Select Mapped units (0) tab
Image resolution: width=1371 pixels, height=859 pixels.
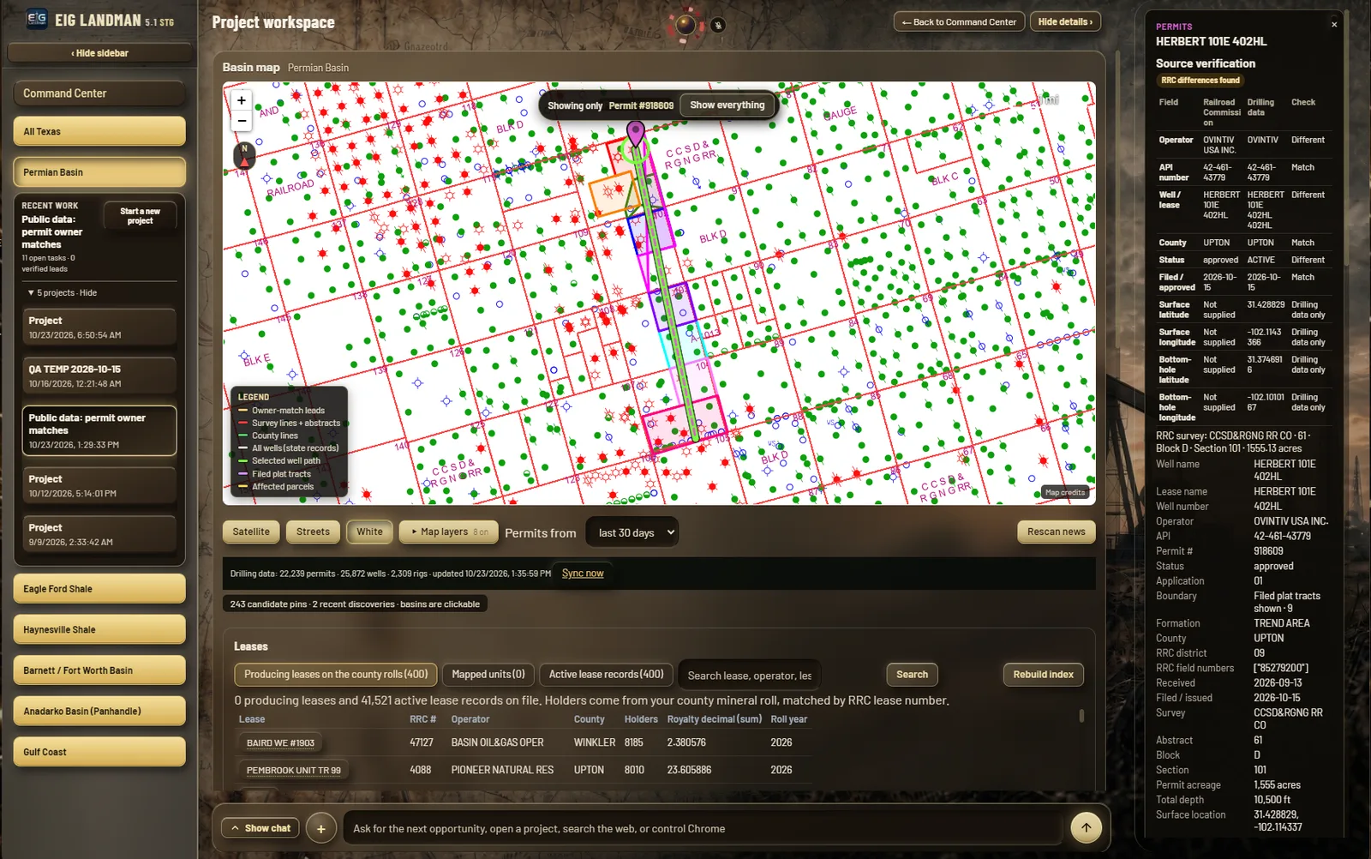488,675
